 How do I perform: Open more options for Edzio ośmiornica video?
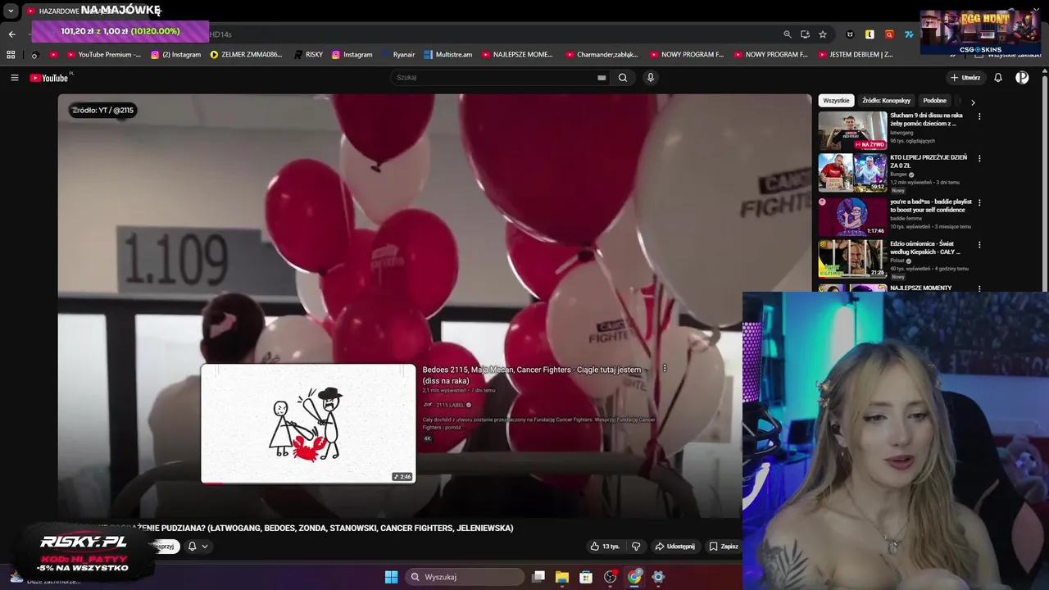point(979,244)
